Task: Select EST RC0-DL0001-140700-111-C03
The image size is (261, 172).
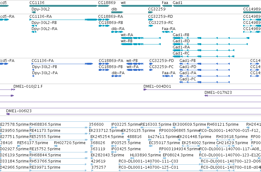Action: point(160,165)
